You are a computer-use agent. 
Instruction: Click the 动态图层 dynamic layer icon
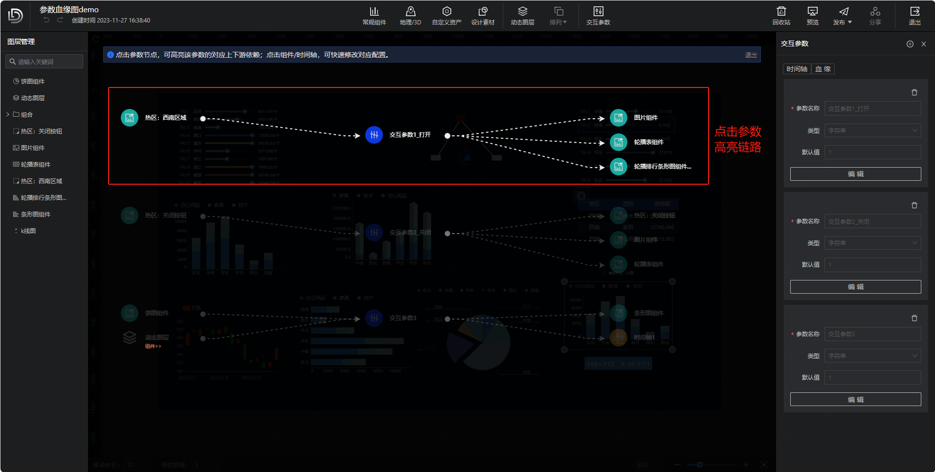[x=522, y=16]
